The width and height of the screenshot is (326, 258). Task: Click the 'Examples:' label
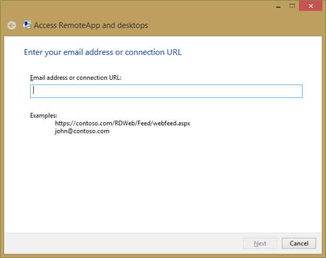point(43,115)
